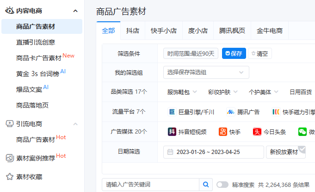The width and height of the screenshot is (315, 192).
Task: Open 商品落地页 in sidebar
Action: [32, 105]
